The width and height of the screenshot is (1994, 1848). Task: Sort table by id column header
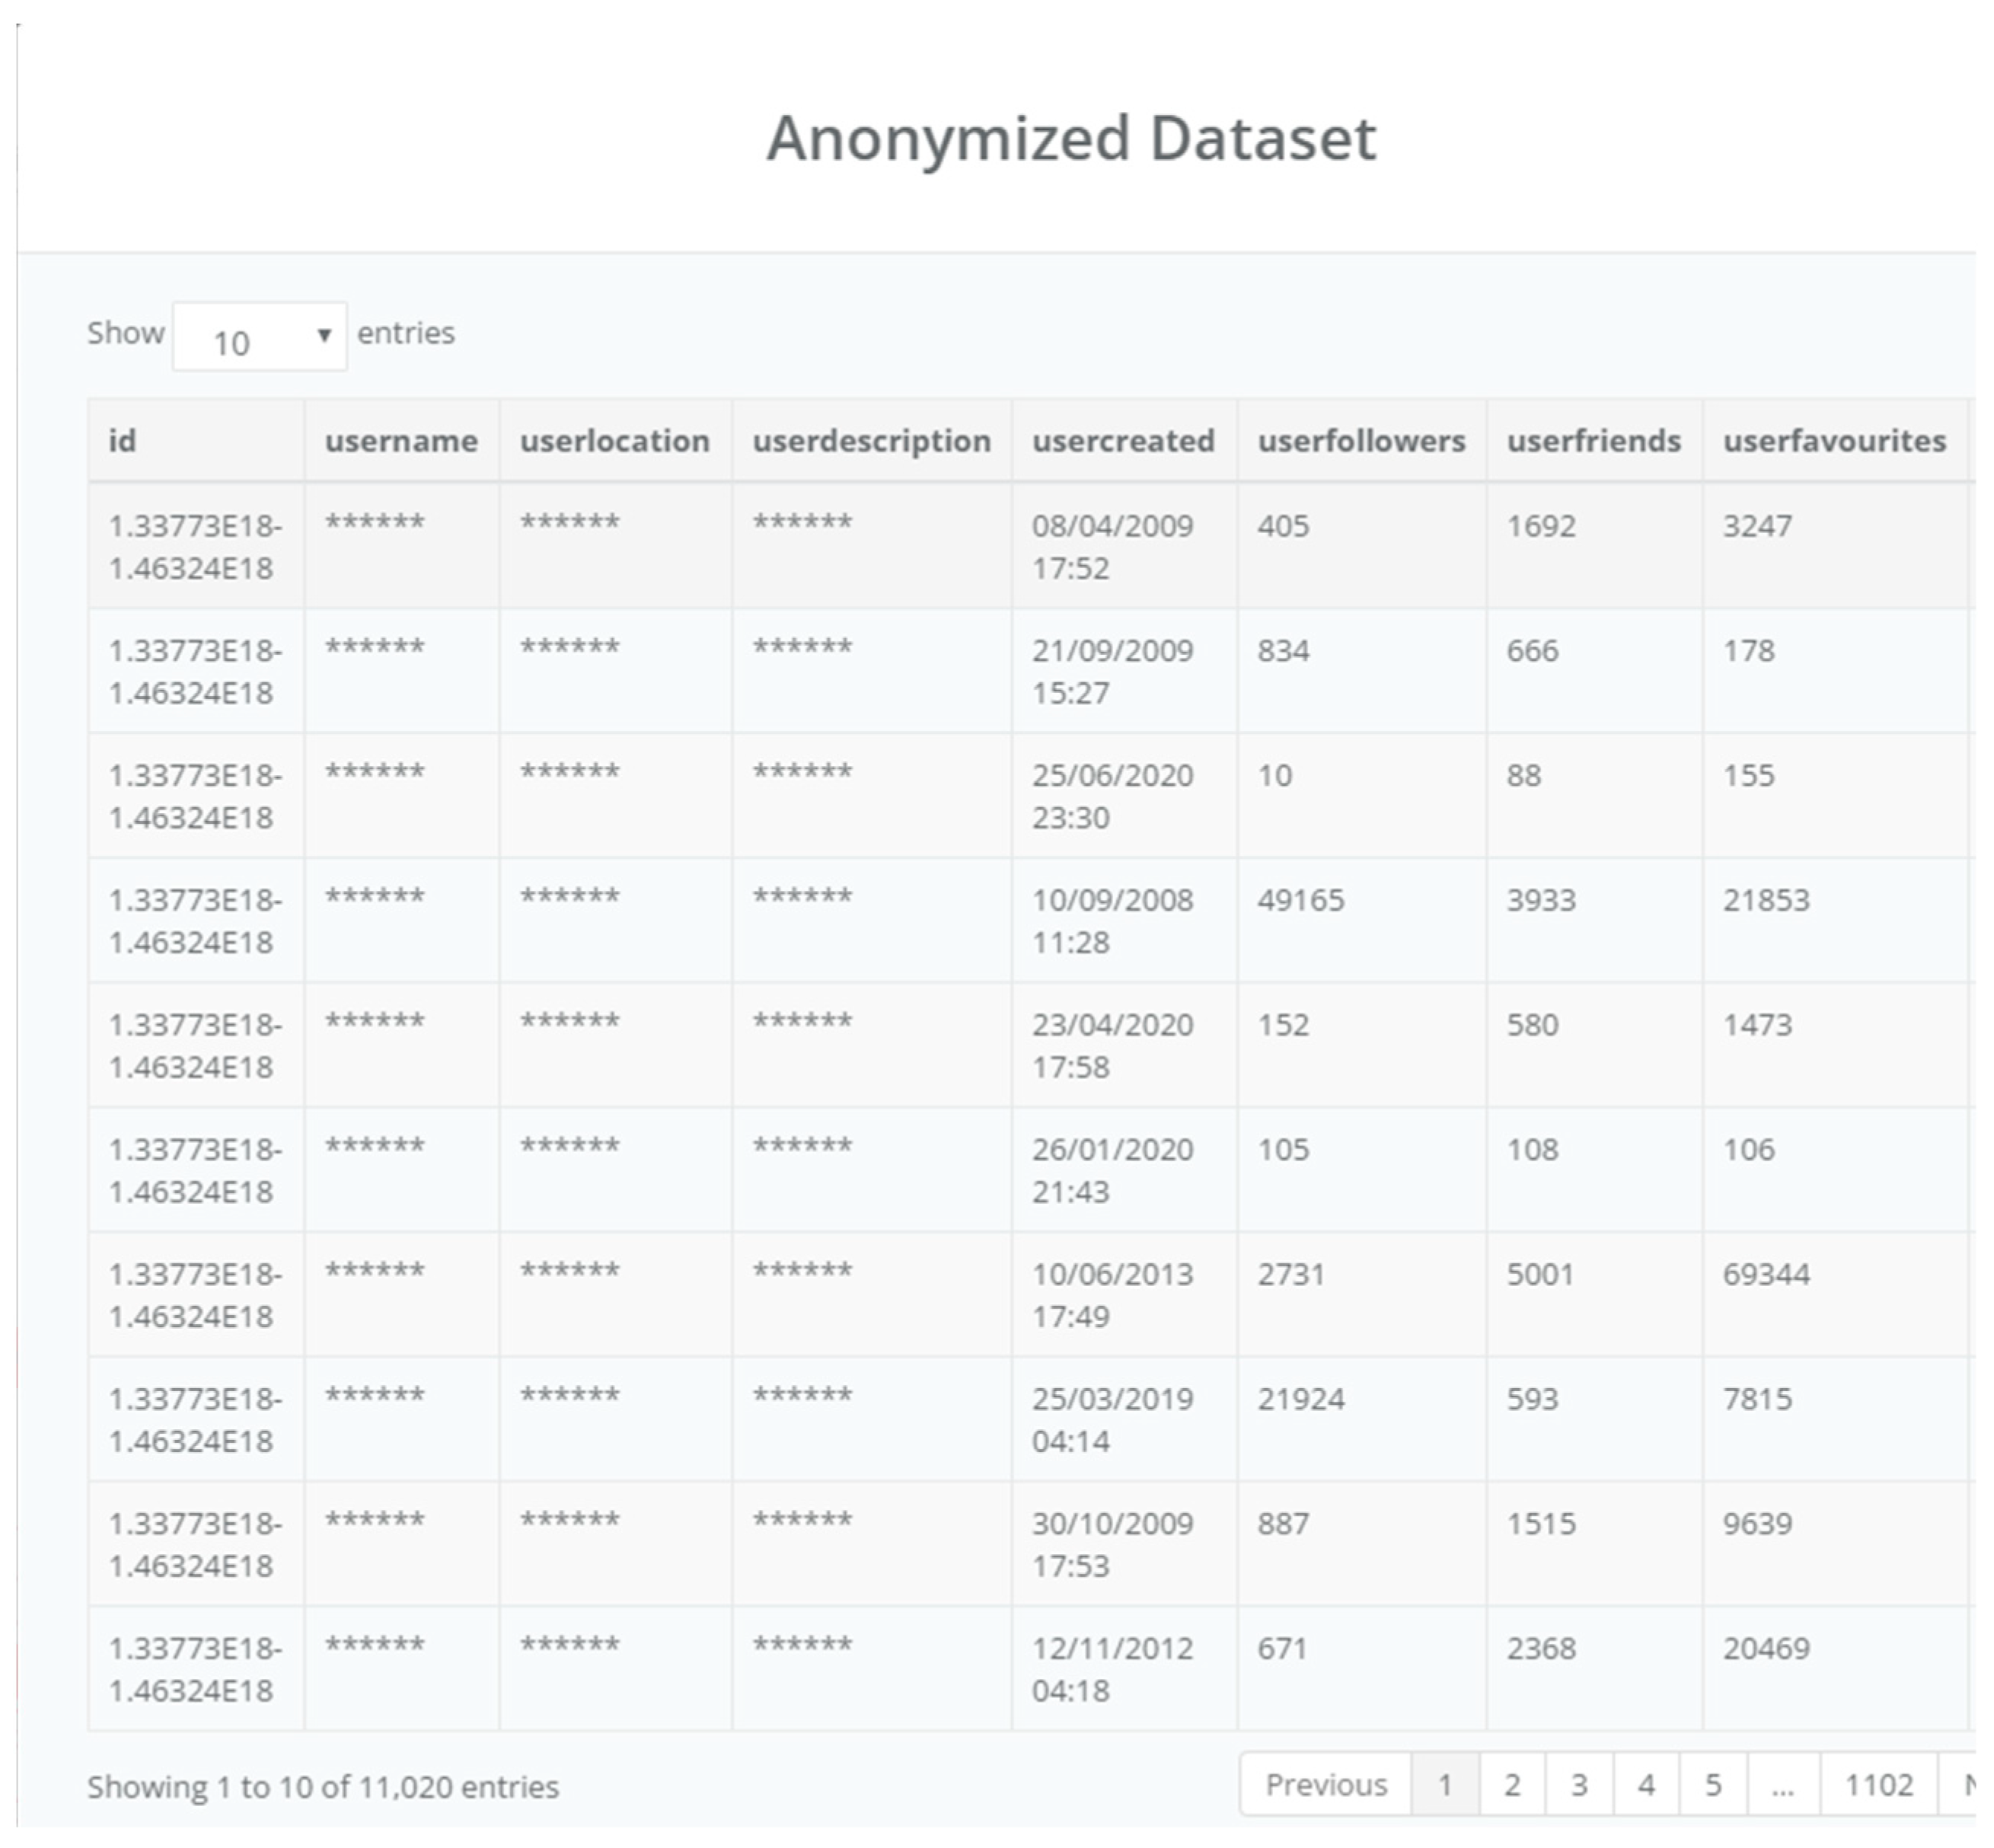tap(123, 441)
